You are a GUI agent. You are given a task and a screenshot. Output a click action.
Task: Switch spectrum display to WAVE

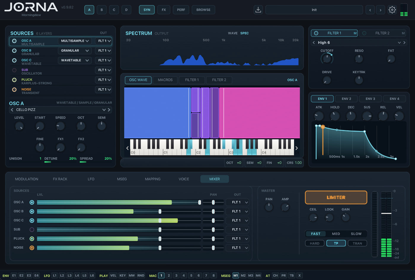coord(233,33)
